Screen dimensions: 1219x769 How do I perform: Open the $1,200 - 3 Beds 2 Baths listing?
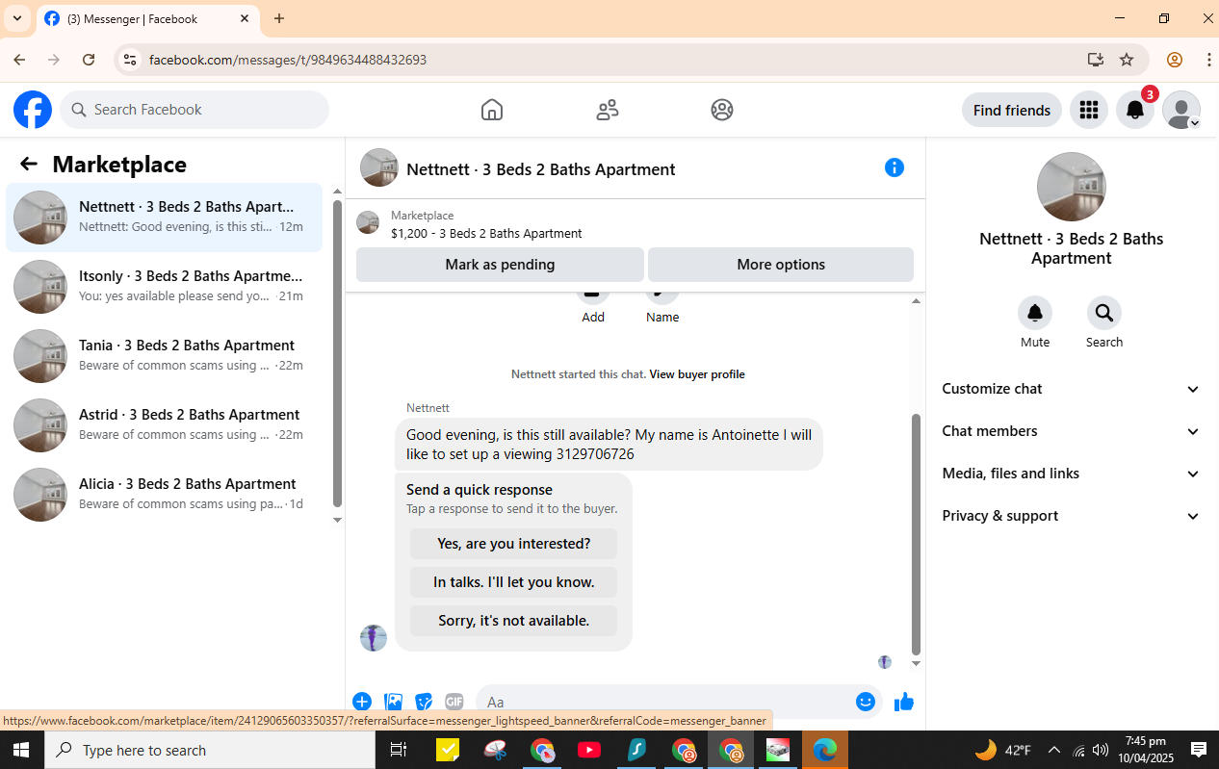[486, 233]
